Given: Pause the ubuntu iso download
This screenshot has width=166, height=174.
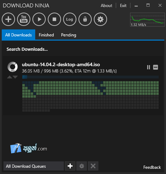Looking at the screenshot, I should [x=149, y=67].
